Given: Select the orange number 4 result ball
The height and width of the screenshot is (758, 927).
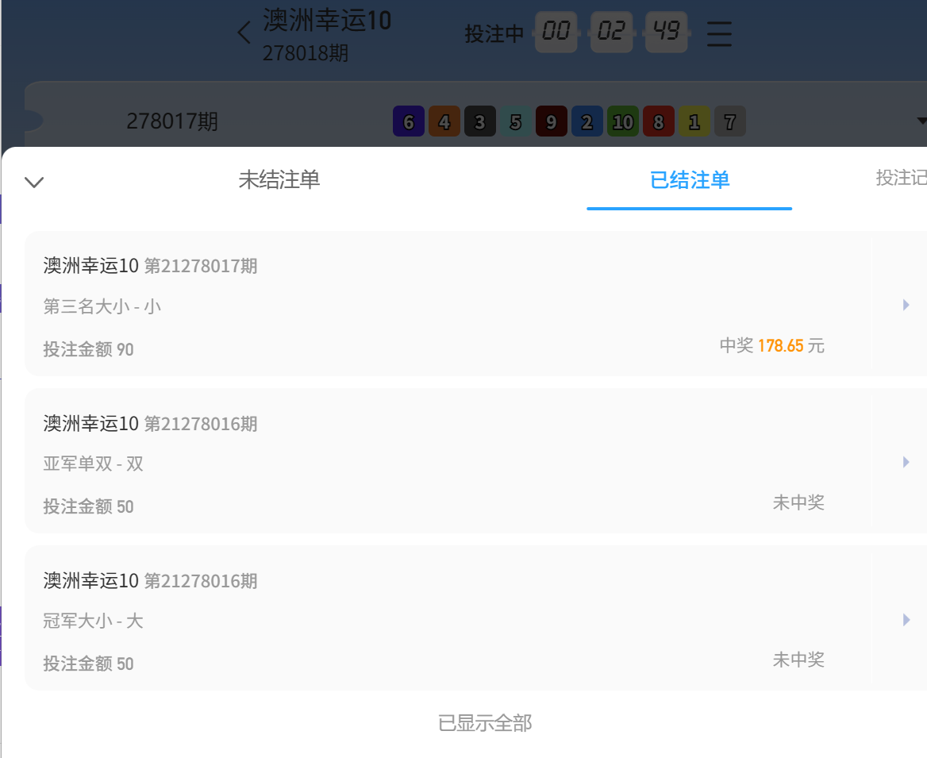Looking at the screenshot, I should click(x=444, y=121).
